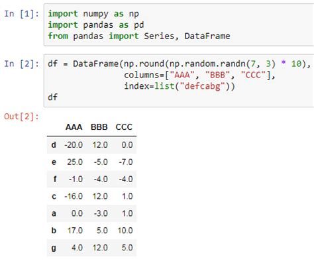Click the from pandas import Series line

coord(139,36)
